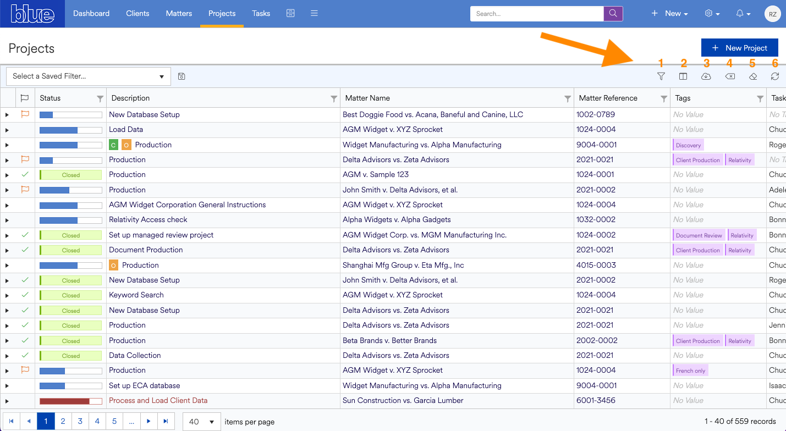The image size is (786, 431).
Task: Go to the first page arrow
Action: [11, 422]
